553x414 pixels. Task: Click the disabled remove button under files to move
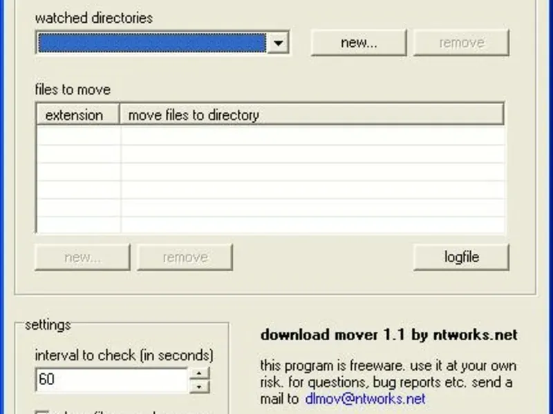pos(185,257)
